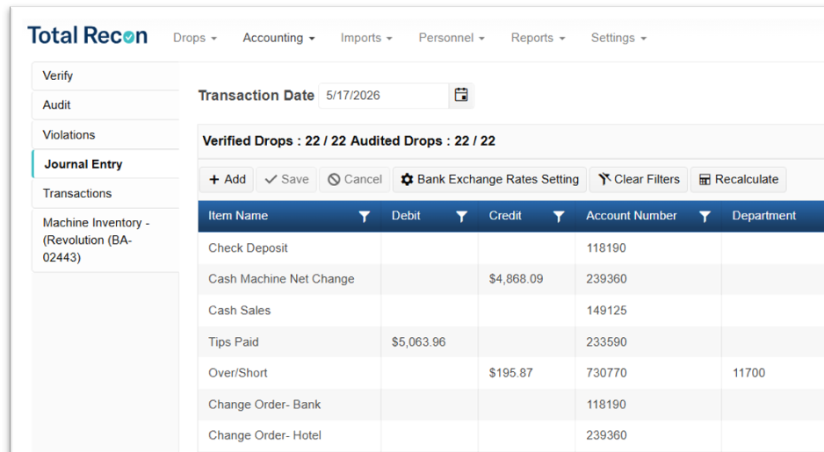Image resolution: width=824 pixels, height=452 pixels.
Task: Select the Change Order- Hotel item
Action: click(x=264, y=435)
